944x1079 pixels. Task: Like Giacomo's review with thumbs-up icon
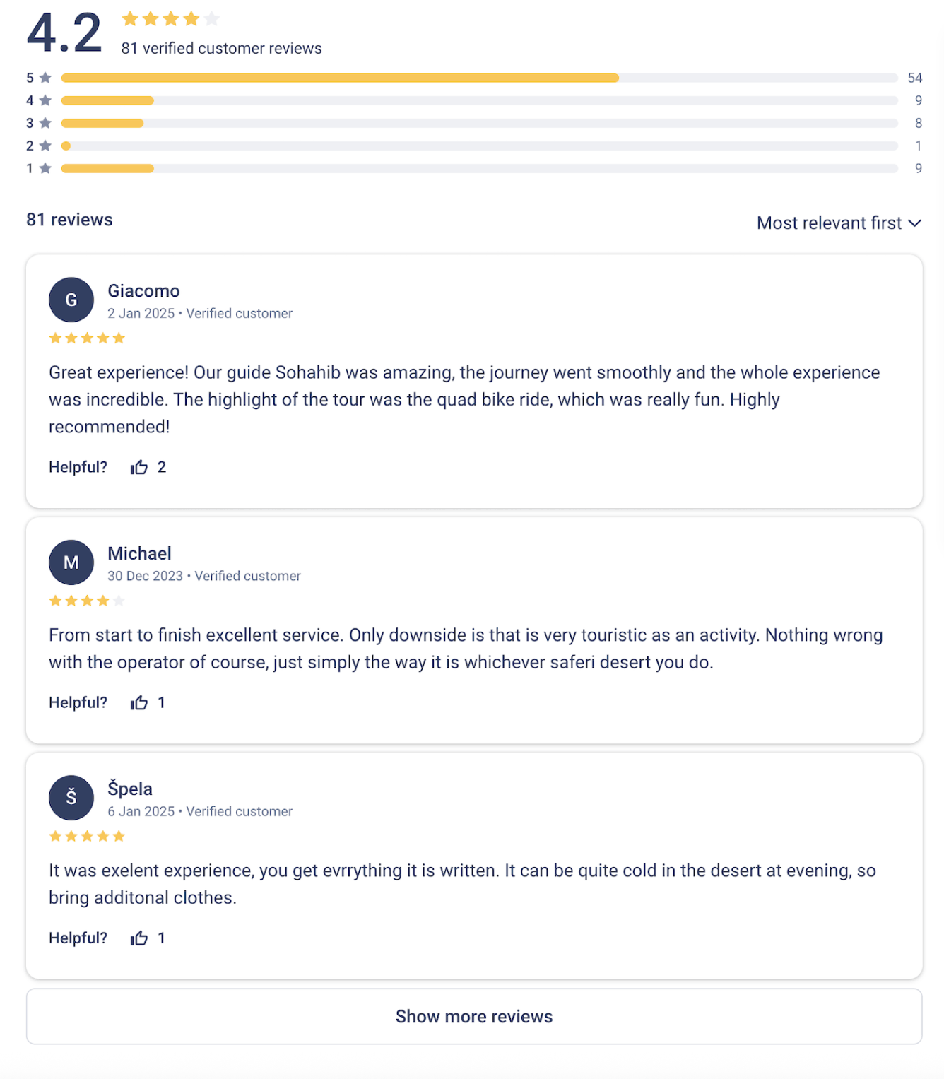pos(139,467)
